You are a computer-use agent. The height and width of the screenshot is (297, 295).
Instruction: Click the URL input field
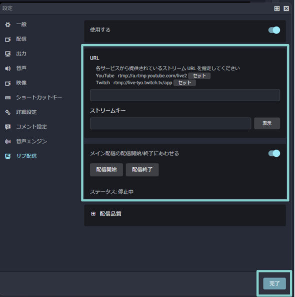(185, 95)
